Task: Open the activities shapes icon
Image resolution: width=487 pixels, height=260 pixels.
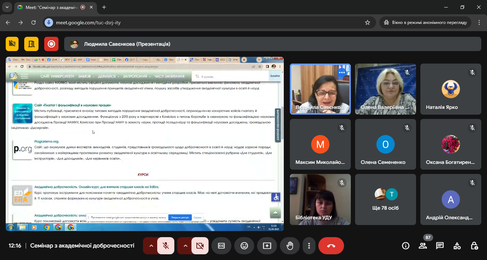Action: pyautogui.click(x=457, y=246)
